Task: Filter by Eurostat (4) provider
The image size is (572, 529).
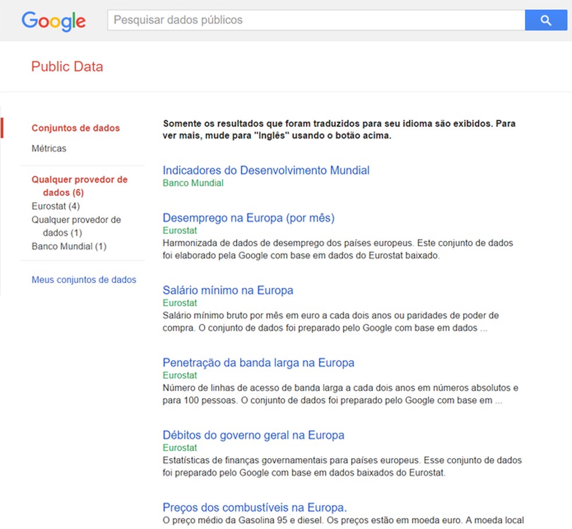Action: pyautogui.click(x=55, y=206)
